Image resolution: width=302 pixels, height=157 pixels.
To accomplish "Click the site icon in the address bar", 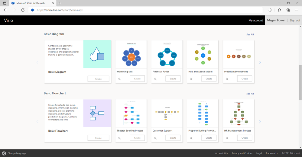I will (33, 10).
